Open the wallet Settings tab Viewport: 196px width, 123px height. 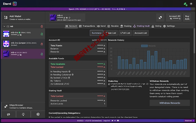tap(169, 26)
